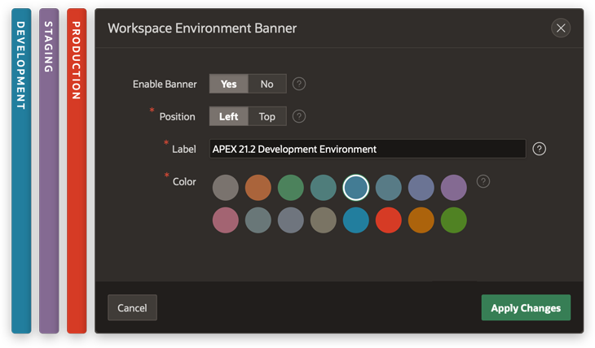Screen dimensions: 595x348
Task: Set Enable Banner to Yes
Action: tap(228, 84)
